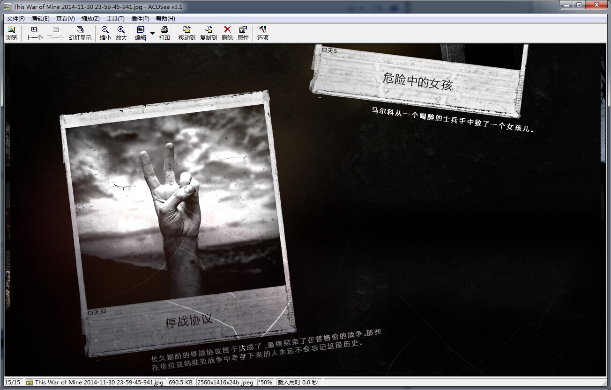Print the image (打印)
The height and width of the screenshot is (390, 611).
[x=164, y=33]
